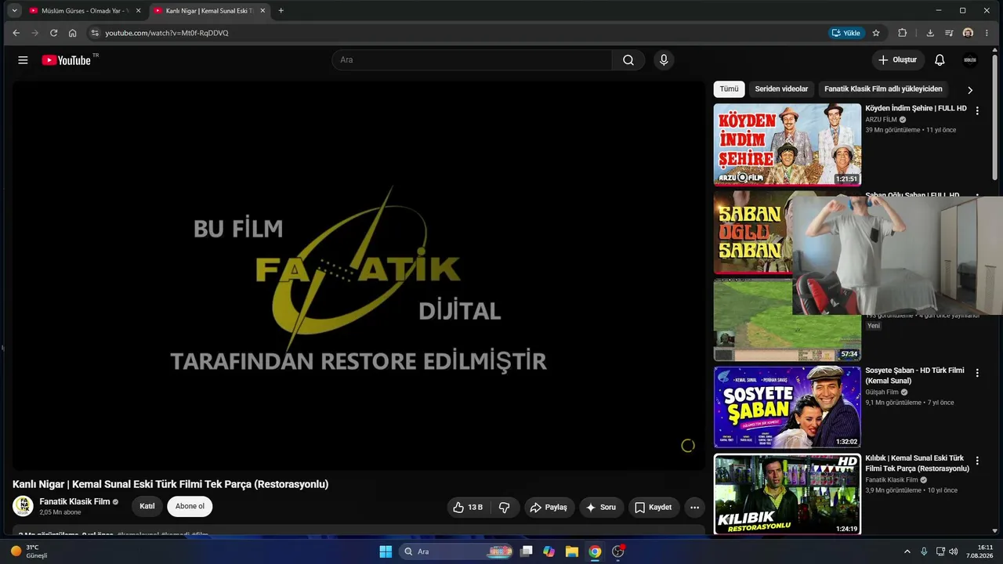Open the Windows Start menu
Viewport: 1003px width, 564px height.
(386, 551)
